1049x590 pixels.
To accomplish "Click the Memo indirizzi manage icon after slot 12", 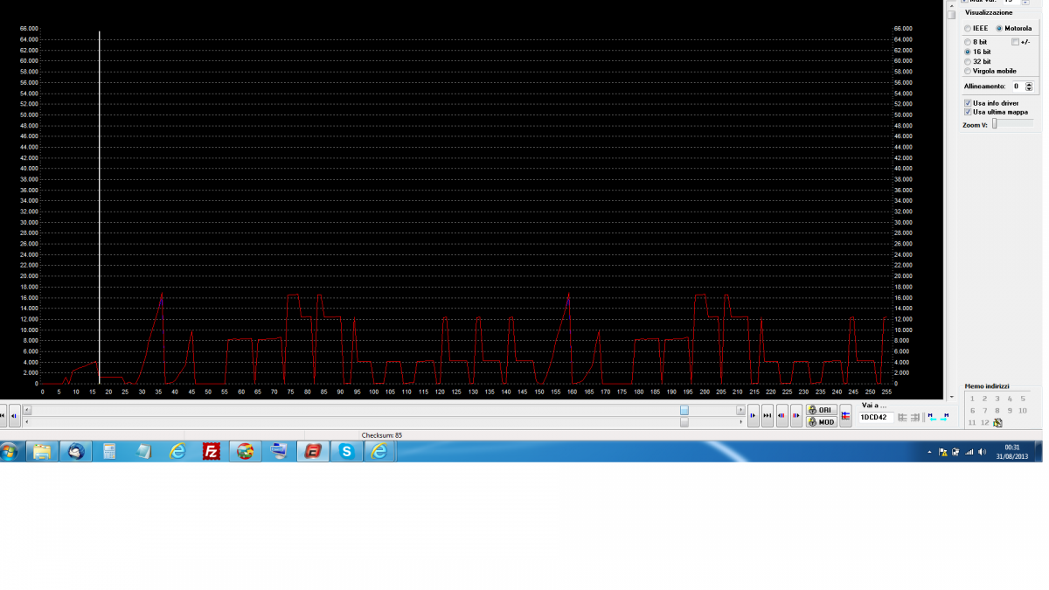I will [x=997, y=422].
